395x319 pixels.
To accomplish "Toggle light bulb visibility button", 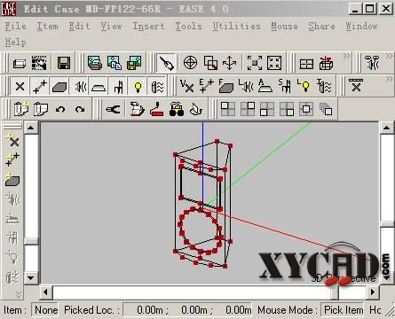I will click(138, 87).
